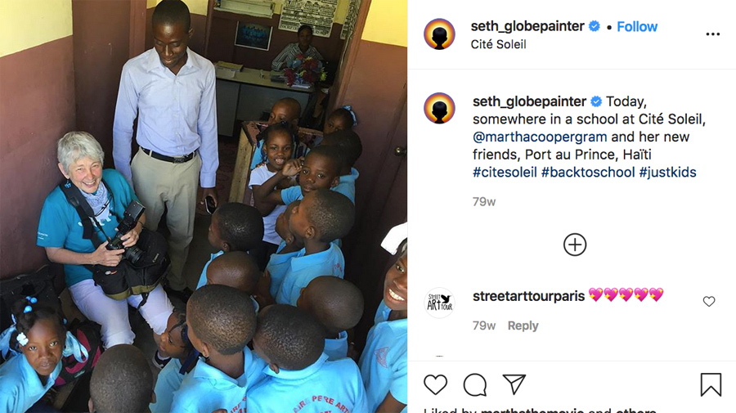The width and height of the screenshot is (736, 413).
Task: Open the comment speech bubble icon
Action: point(474,385)
